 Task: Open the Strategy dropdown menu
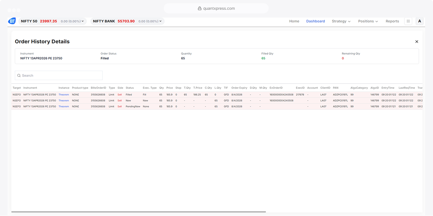pyautogui.click(x=341, y=21)
